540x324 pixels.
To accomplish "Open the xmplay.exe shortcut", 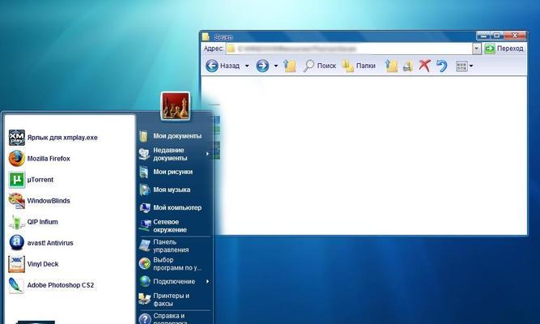I will (53, 138).
